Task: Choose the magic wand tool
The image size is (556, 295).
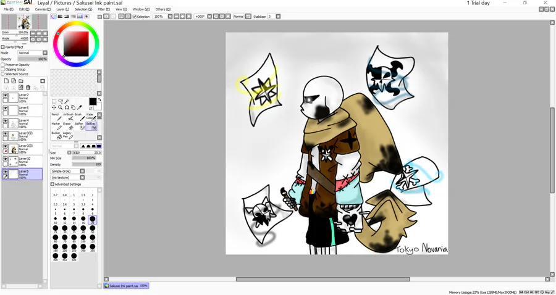Action: point(67,101)
